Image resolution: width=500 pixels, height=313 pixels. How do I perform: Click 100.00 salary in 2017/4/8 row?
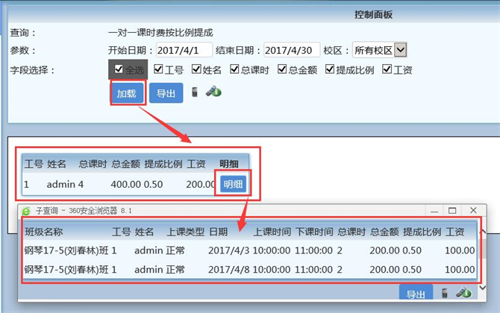(x=460, y=270)
